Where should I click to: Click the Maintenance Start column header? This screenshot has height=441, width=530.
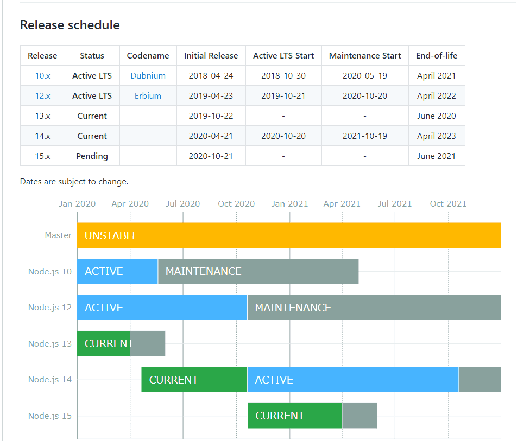point(365,56)
